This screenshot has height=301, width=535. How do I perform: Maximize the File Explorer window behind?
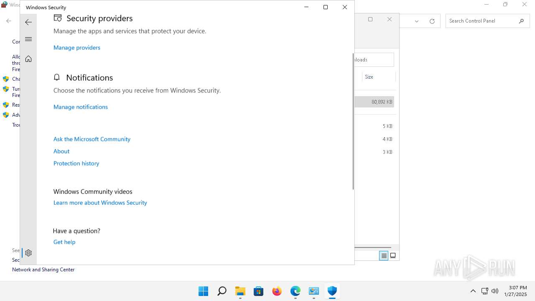click(x=370, y=19)
